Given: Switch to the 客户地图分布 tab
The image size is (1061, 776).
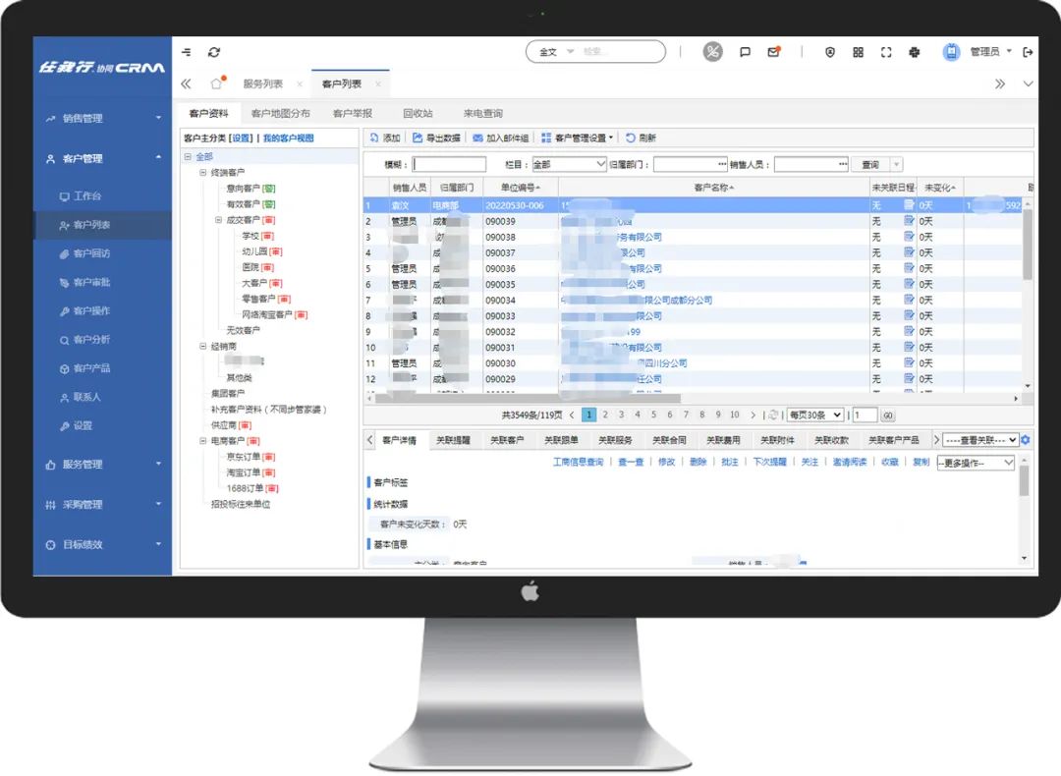Looking at the screenshot, I should click(280, 114).
